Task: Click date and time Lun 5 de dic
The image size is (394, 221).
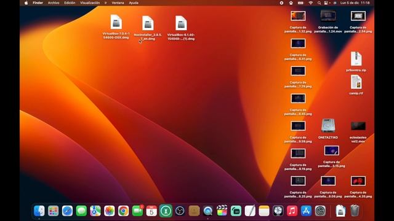Action: (x=355, y=3)
